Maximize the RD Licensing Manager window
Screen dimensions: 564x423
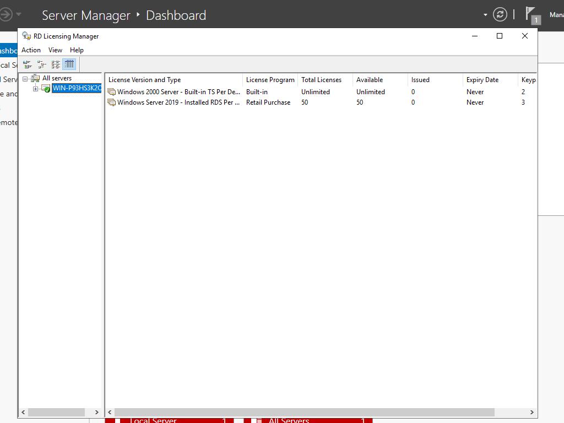(499, 36)
